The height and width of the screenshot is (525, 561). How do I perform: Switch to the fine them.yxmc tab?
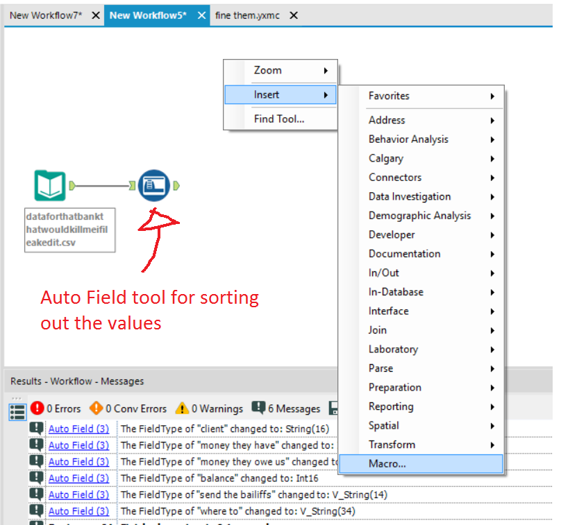(247, 15)
